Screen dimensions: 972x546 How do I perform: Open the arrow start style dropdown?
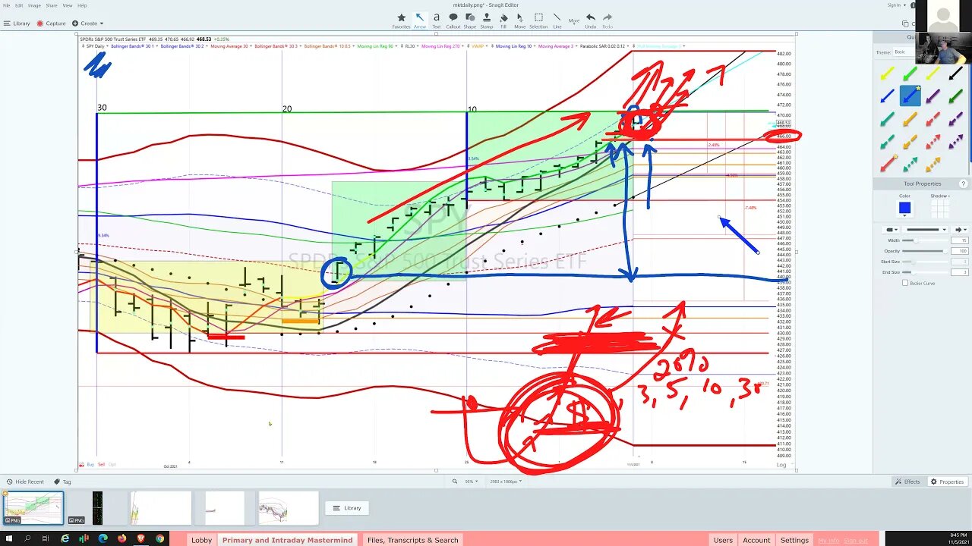click(890, 229)
